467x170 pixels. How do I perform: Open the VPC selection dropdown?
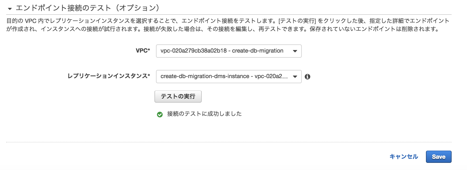tap(228, 51)
